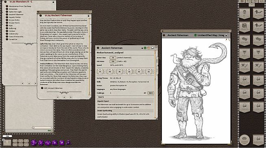The image size is (266, 148).
Task: Open Cube of Anomalies monster entry
Action: (16, 36)
